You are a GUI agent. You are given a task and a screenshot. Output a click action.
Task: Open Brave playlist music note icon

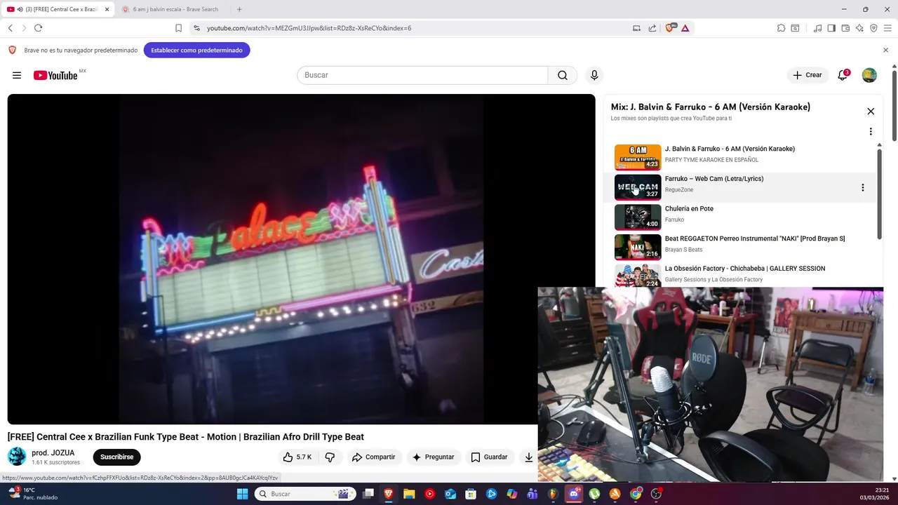(x=817, y=28)
